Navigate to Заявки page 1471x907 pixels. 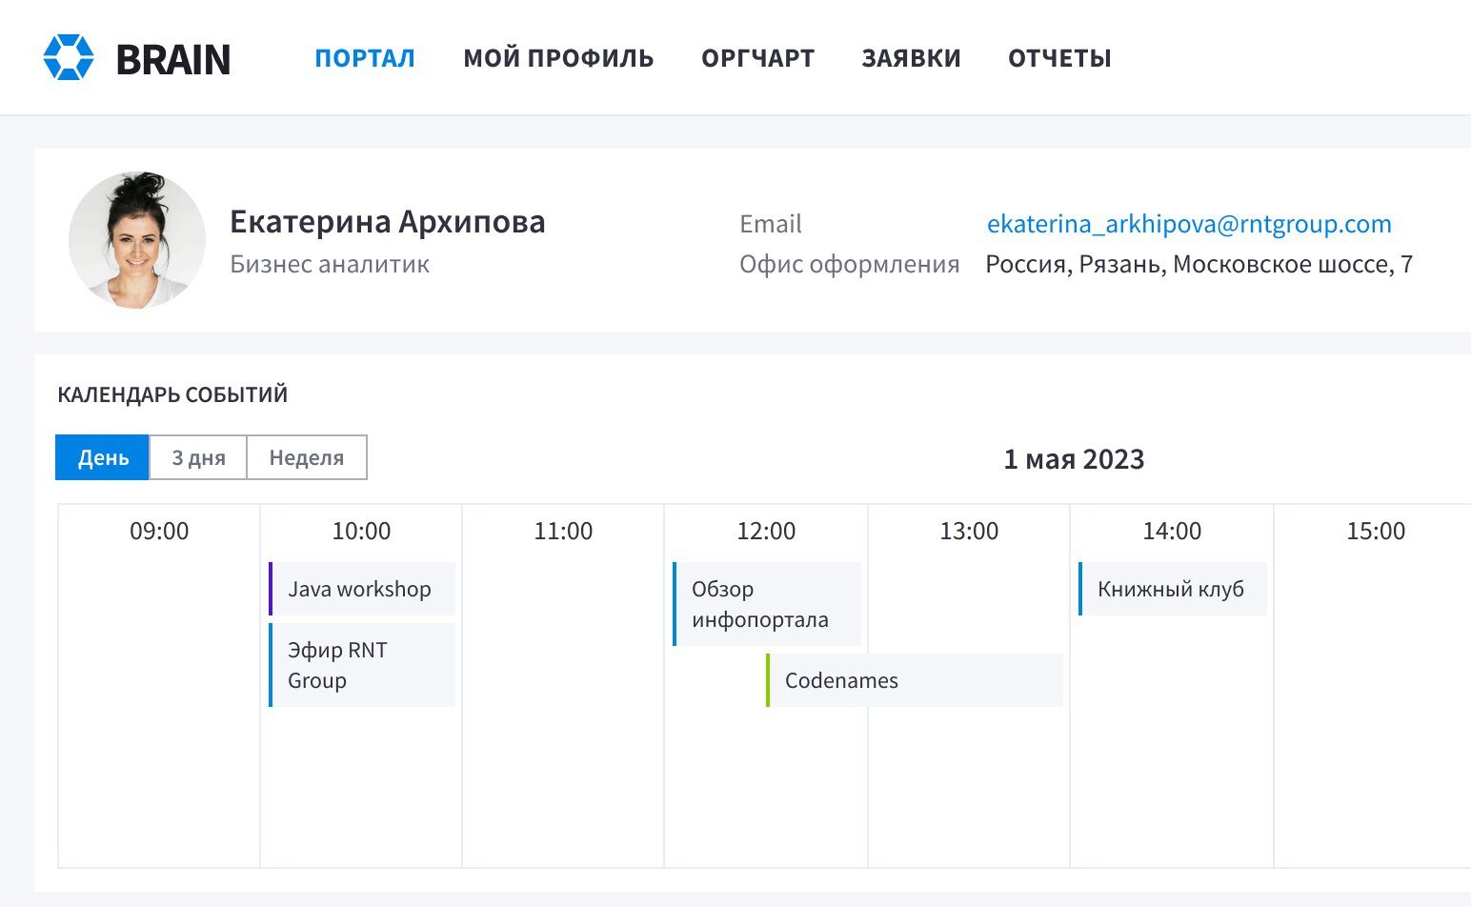[911, 58]
